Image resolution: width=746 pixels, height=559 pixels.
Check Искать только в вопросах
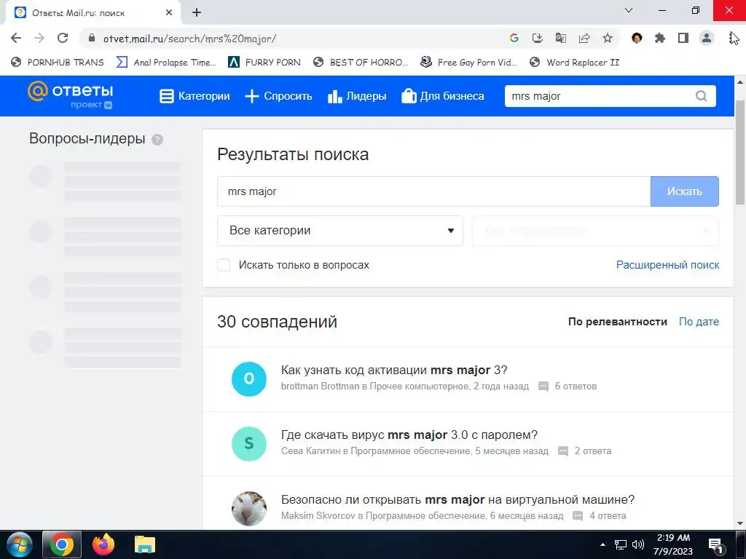[x=224, y=265]
